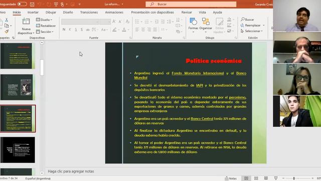Switch to the Dibujar tab
The image size is (321, 181).
tap(51, 12)
